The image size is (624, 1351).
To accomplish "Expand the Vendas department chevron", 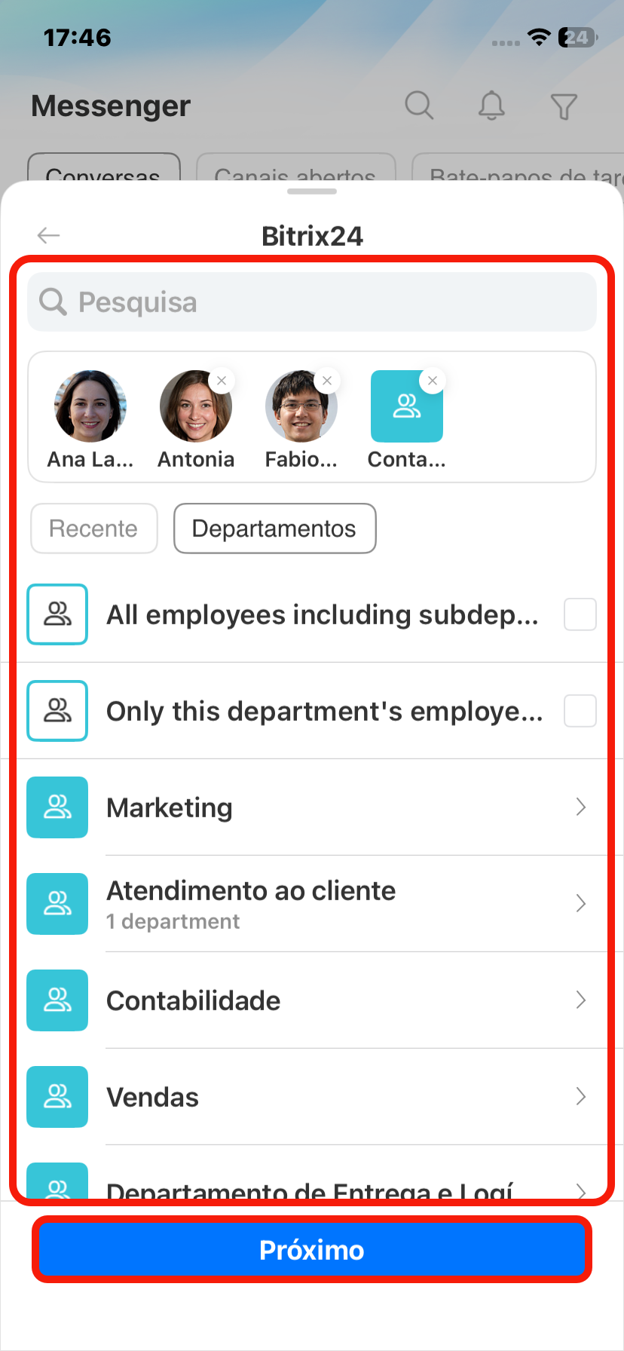I will (x=580, y=1097).
